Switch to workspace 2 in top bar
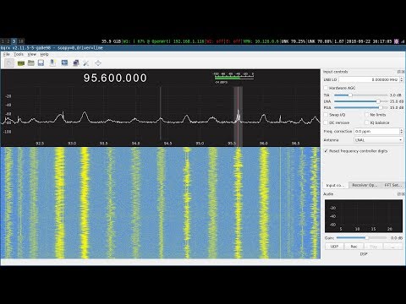Screen dimensions: 406x304 [8, 41]
